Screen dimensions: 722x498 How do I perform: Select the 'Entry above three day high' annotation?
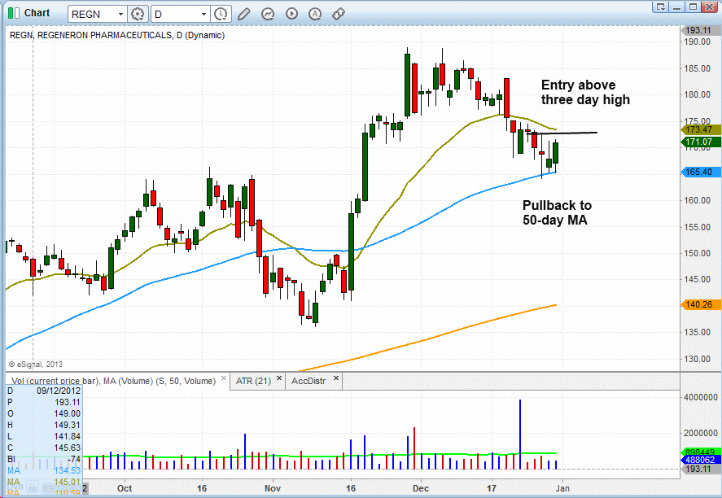pyautogui.click(x=584, y=92)
